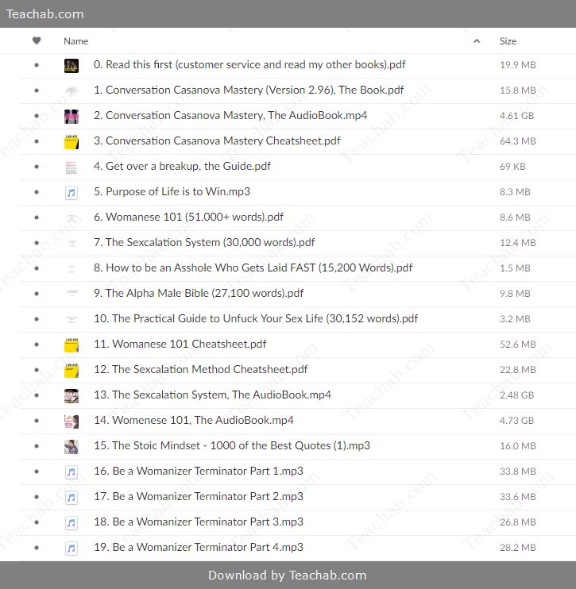Click music icon for Womanizer Terminator Part 1
This screenshot has width=576, height=589.
(x=72, y=472)
